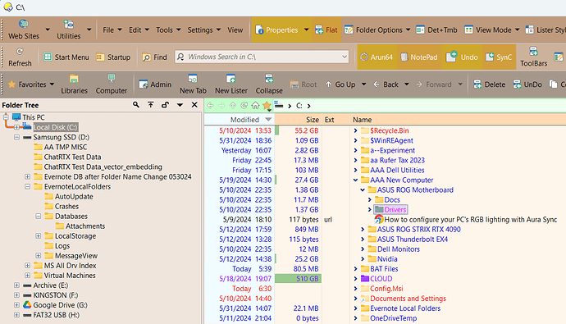This screenshot has height=324, width=566.
Task: Launch the Arun64 toolbar button
Action: pyautogui.click(x=377, y=57)
